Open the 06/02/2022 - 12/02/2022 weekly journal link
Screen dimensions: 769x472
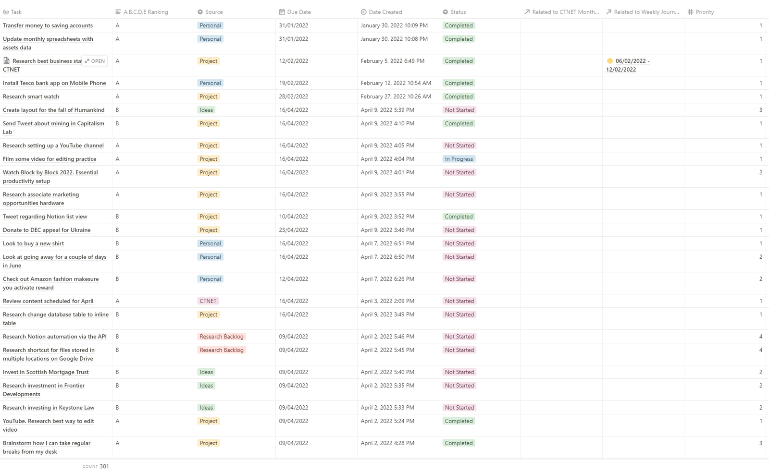tap(628, 65)
